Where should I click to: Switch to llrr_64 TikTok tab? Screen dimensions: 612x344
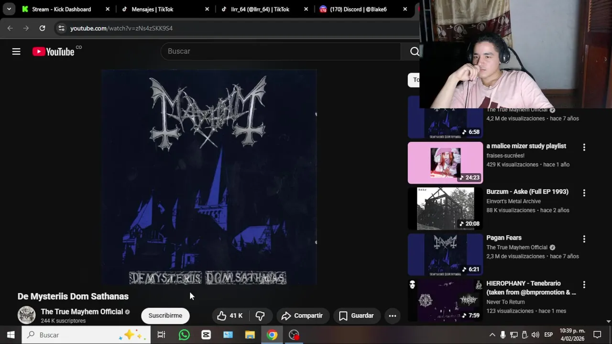pos(260,9)
